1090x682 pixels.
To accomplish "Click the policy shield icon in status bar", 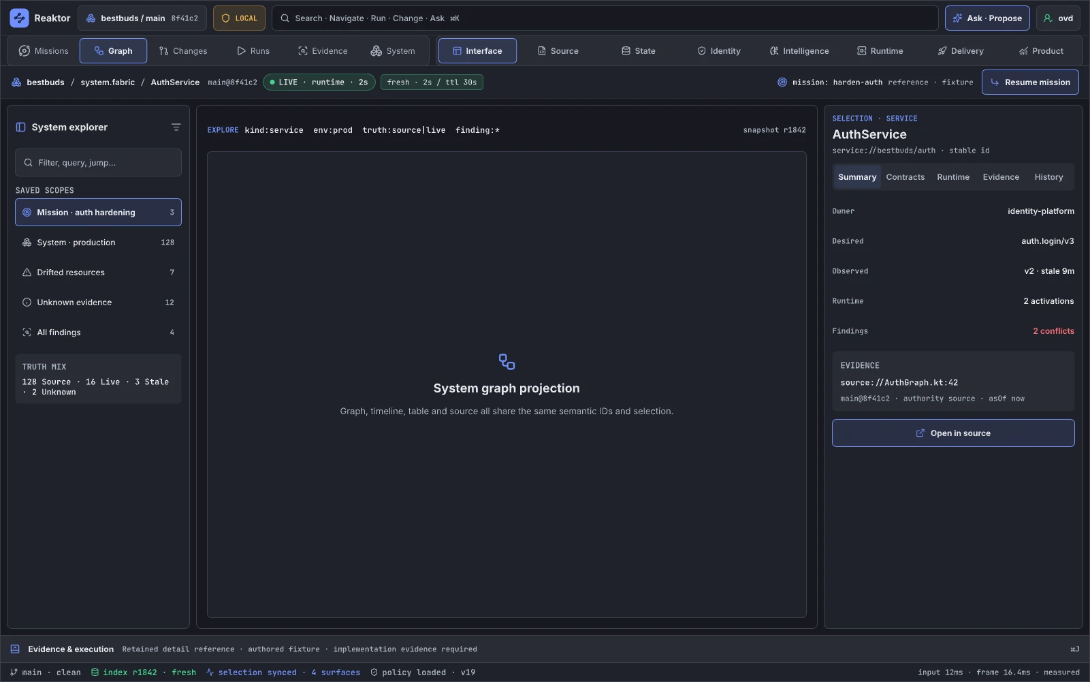I will [x=374, y=672].
